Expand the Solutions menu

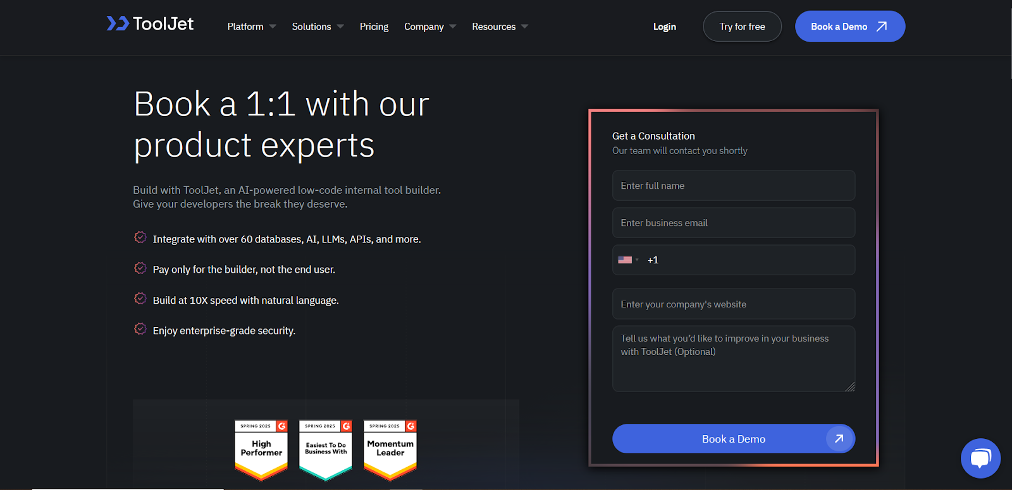tap(318, 27)
